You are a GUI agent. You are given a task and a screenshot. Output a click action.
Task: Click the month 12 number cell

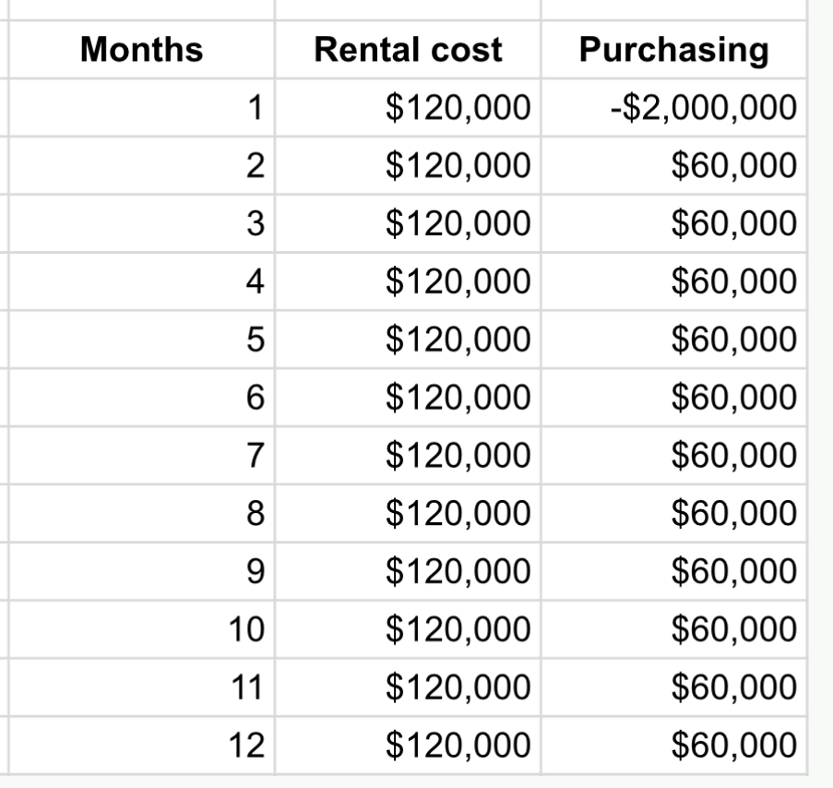pos(142,745)
